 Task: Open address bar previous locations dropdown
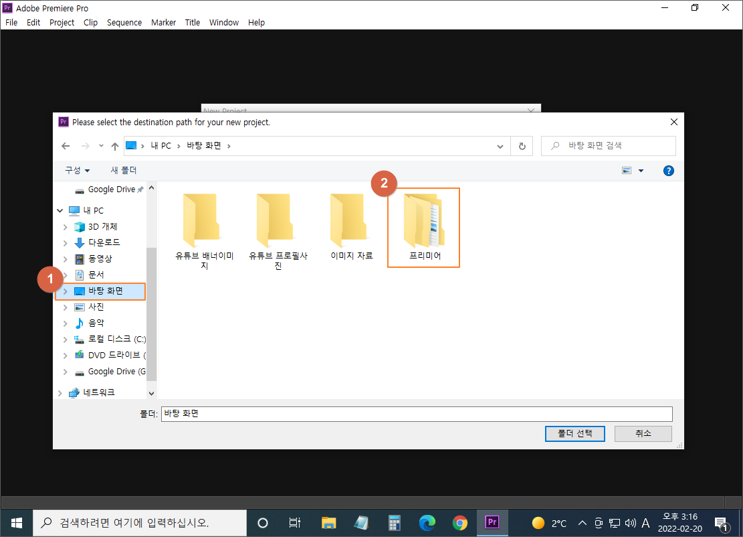[500, 146]
